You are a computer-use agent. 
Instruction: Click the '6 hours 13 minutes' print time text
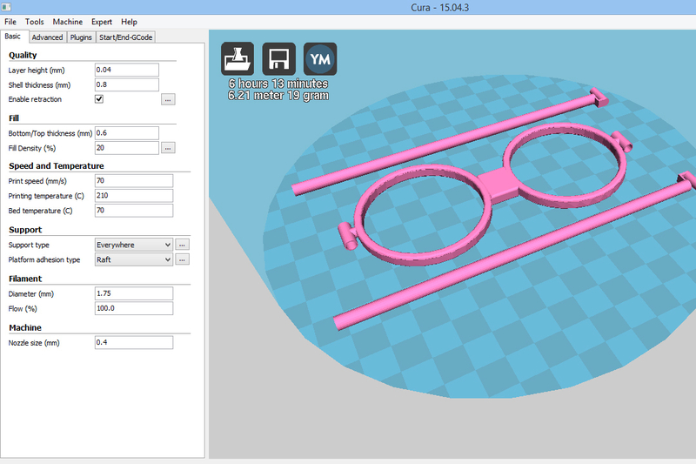(278, 84)
